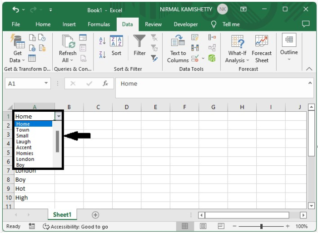This screenshot has width=318, height=233.
Task: Open the Get Data dropdown
Action: (x=17, y=49)
